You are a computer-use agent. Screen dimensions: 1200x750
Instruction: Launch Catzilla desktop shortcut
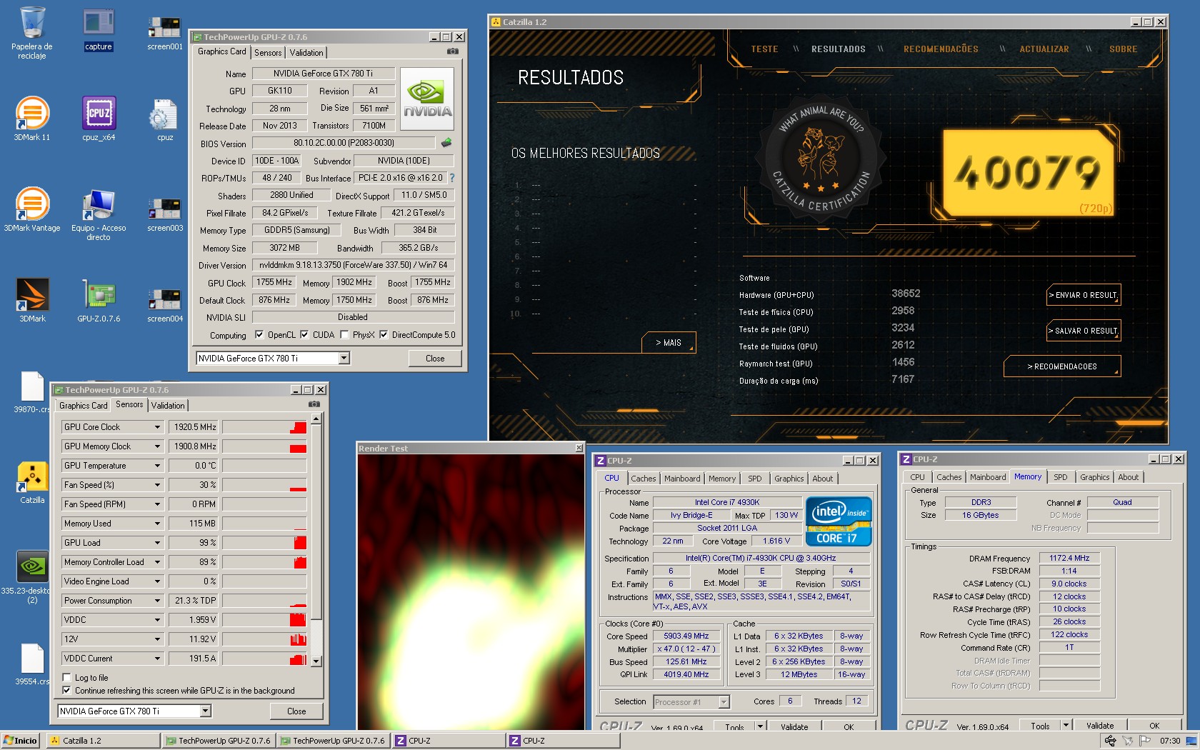pos(32,483)
